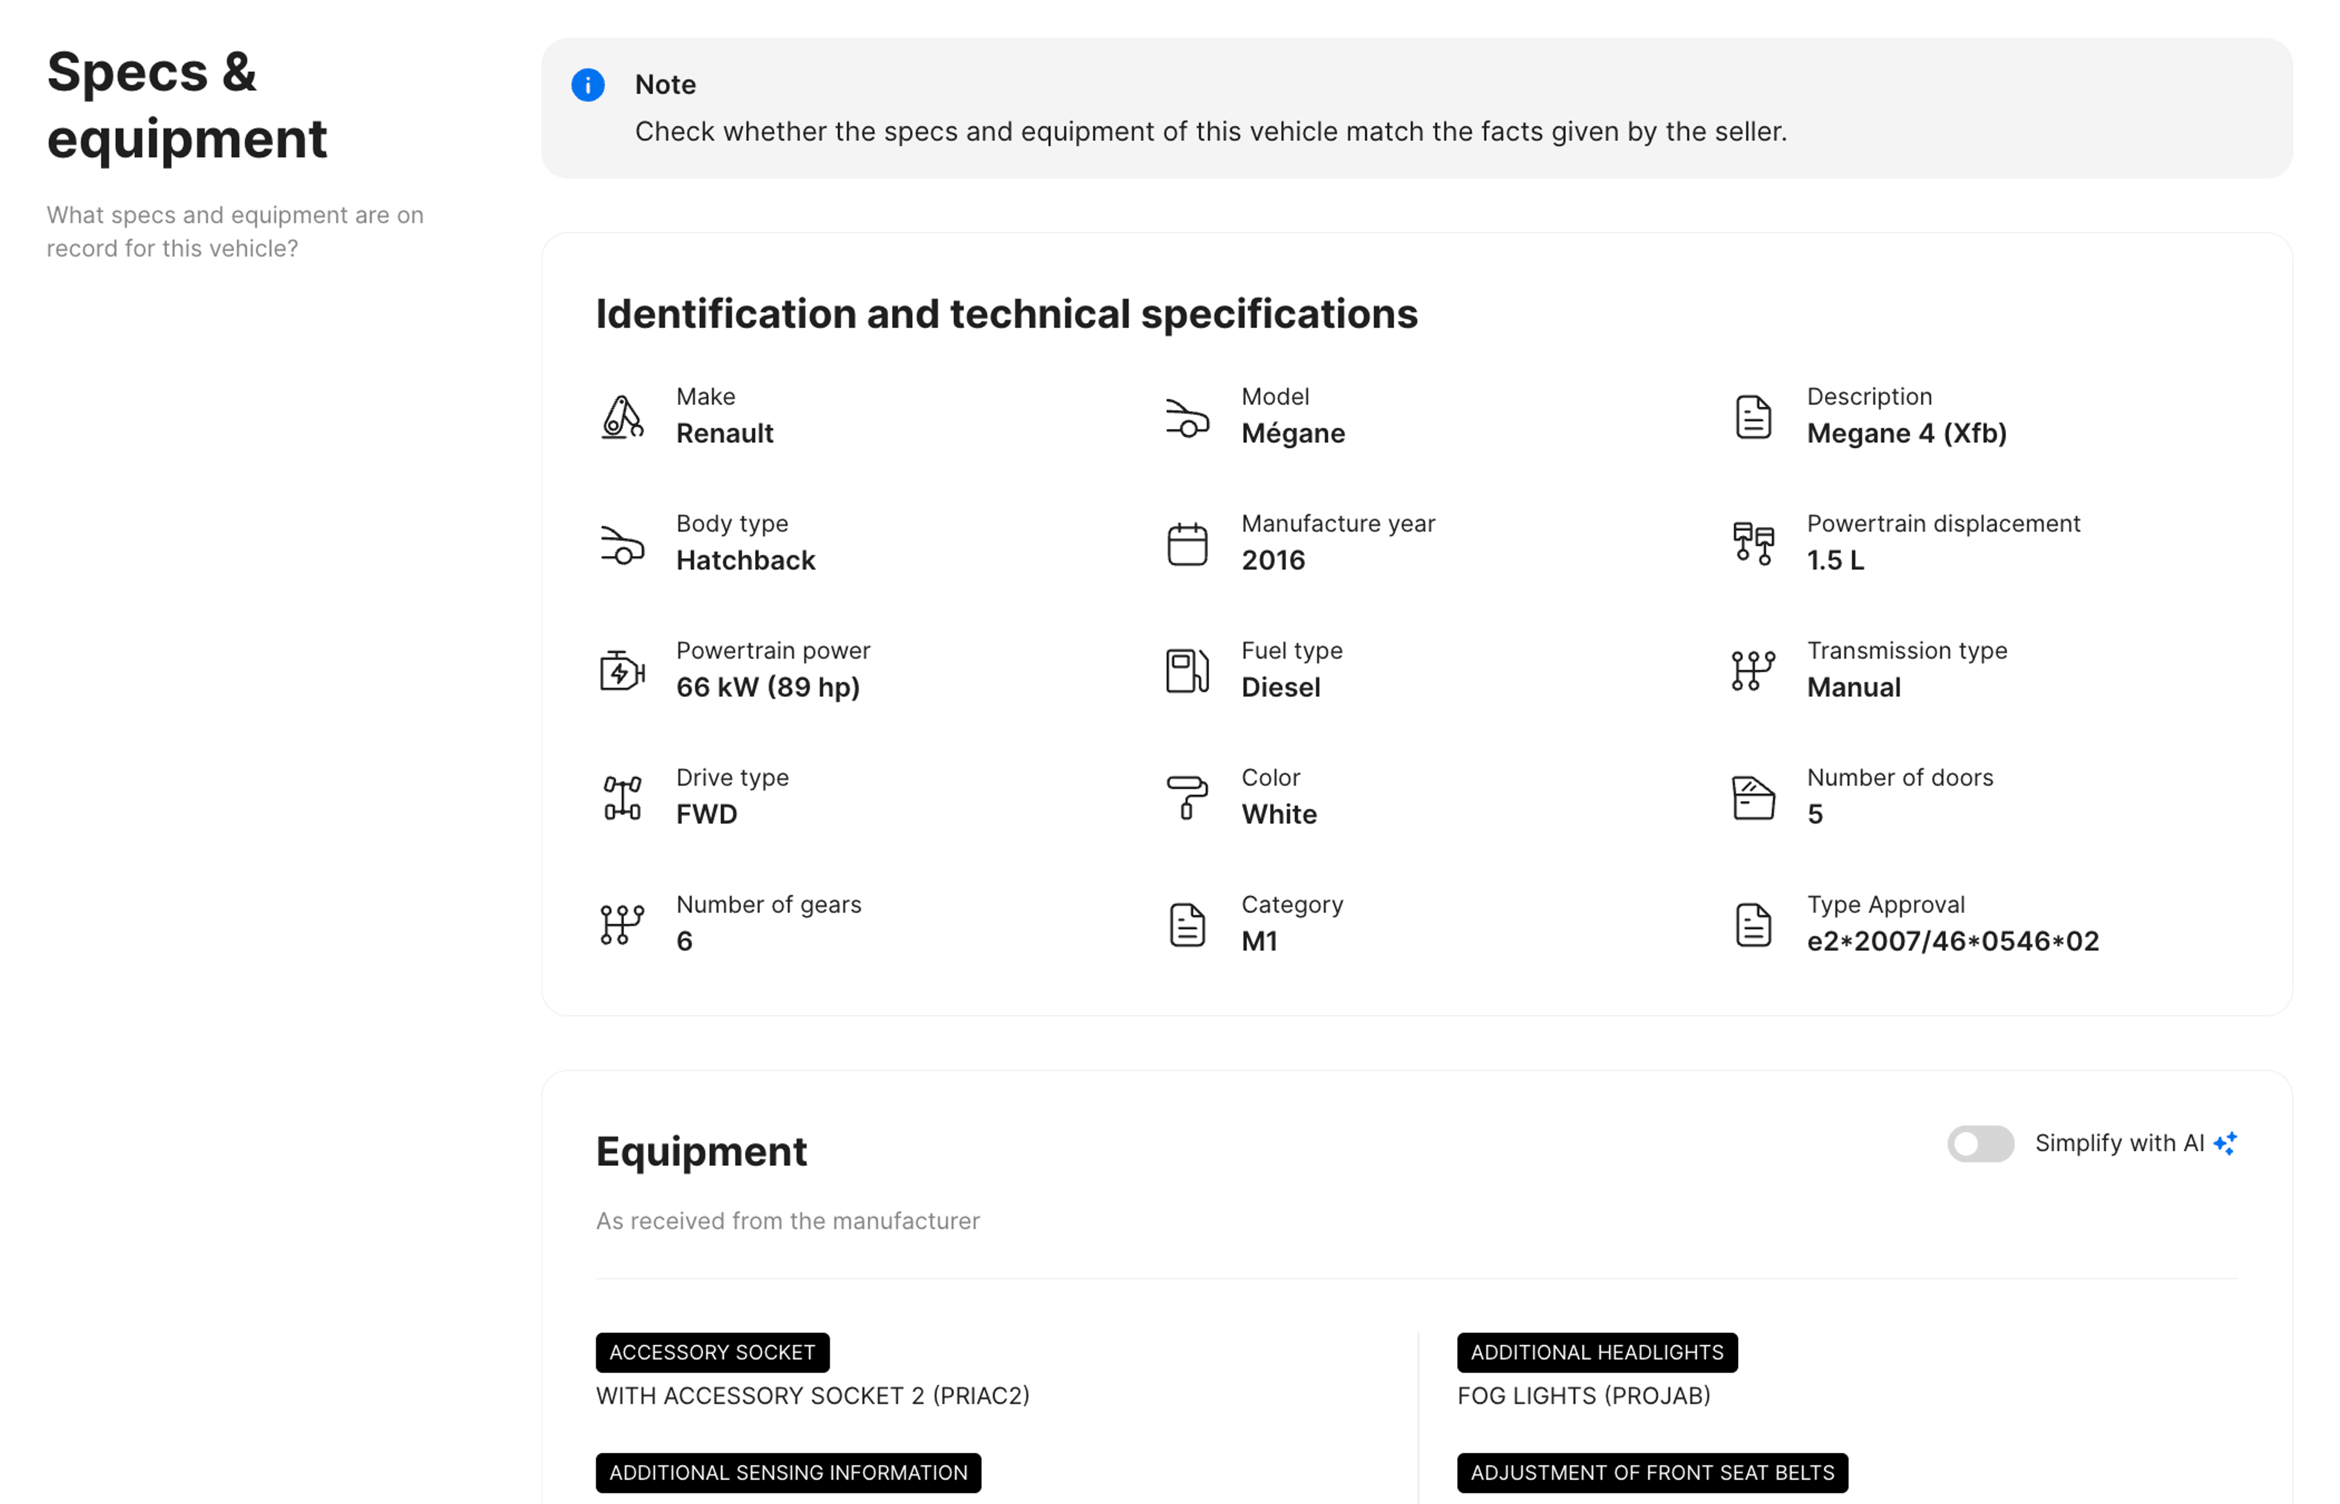This screenshot has height=1504, width=2340.
Task: Click the Model car icon next to Mégane
Action: [1187, 417]
